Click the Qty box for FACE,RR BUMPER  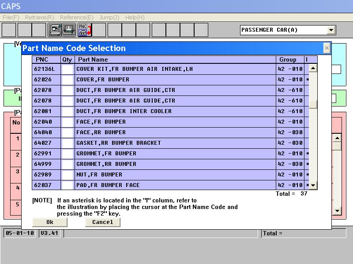tap(68, 132)
